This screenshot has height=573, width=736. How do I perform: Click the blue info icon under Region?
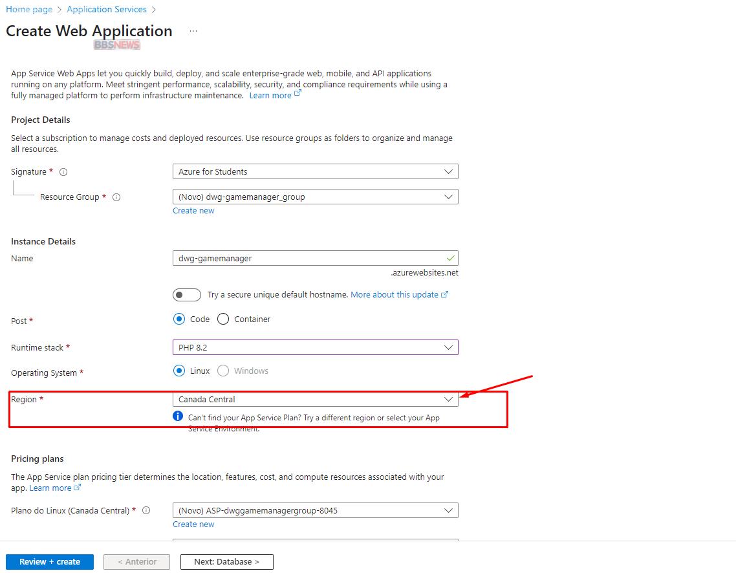coord(179,416)
